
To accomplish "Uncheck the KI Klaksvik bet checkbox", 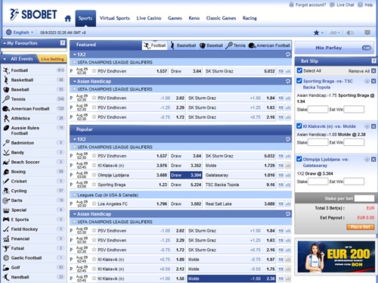I will [299, 126].
